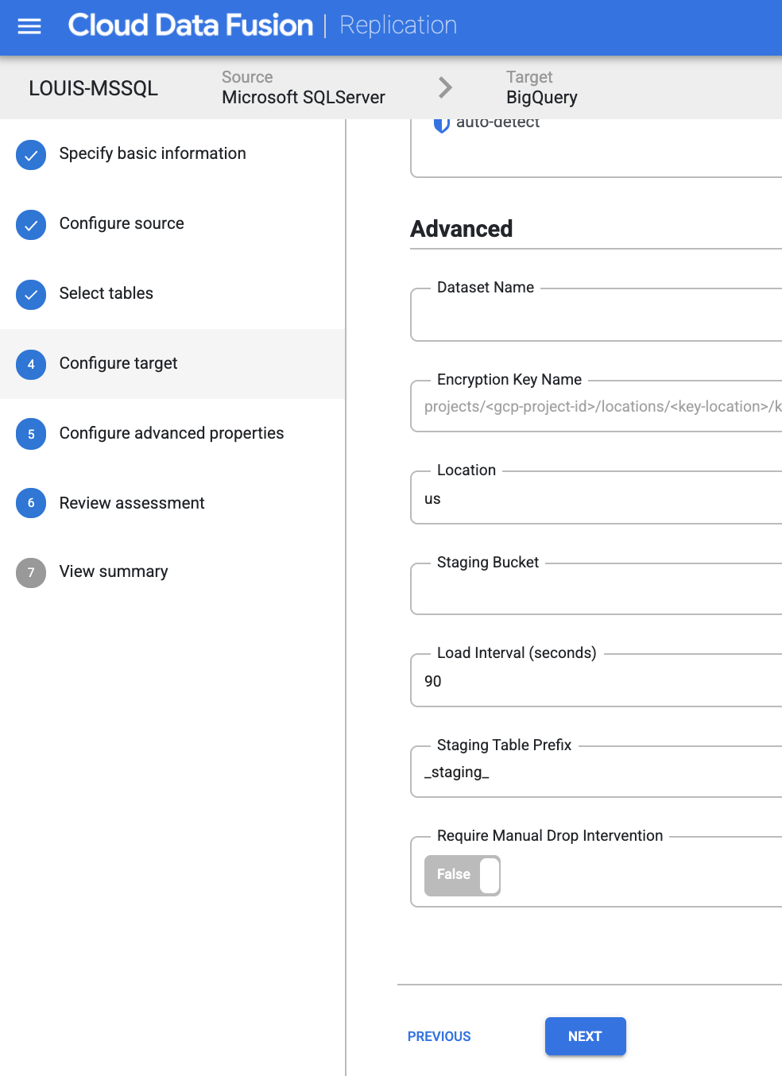Click the checkmark icon for Select tables

[x=31, y=295]
